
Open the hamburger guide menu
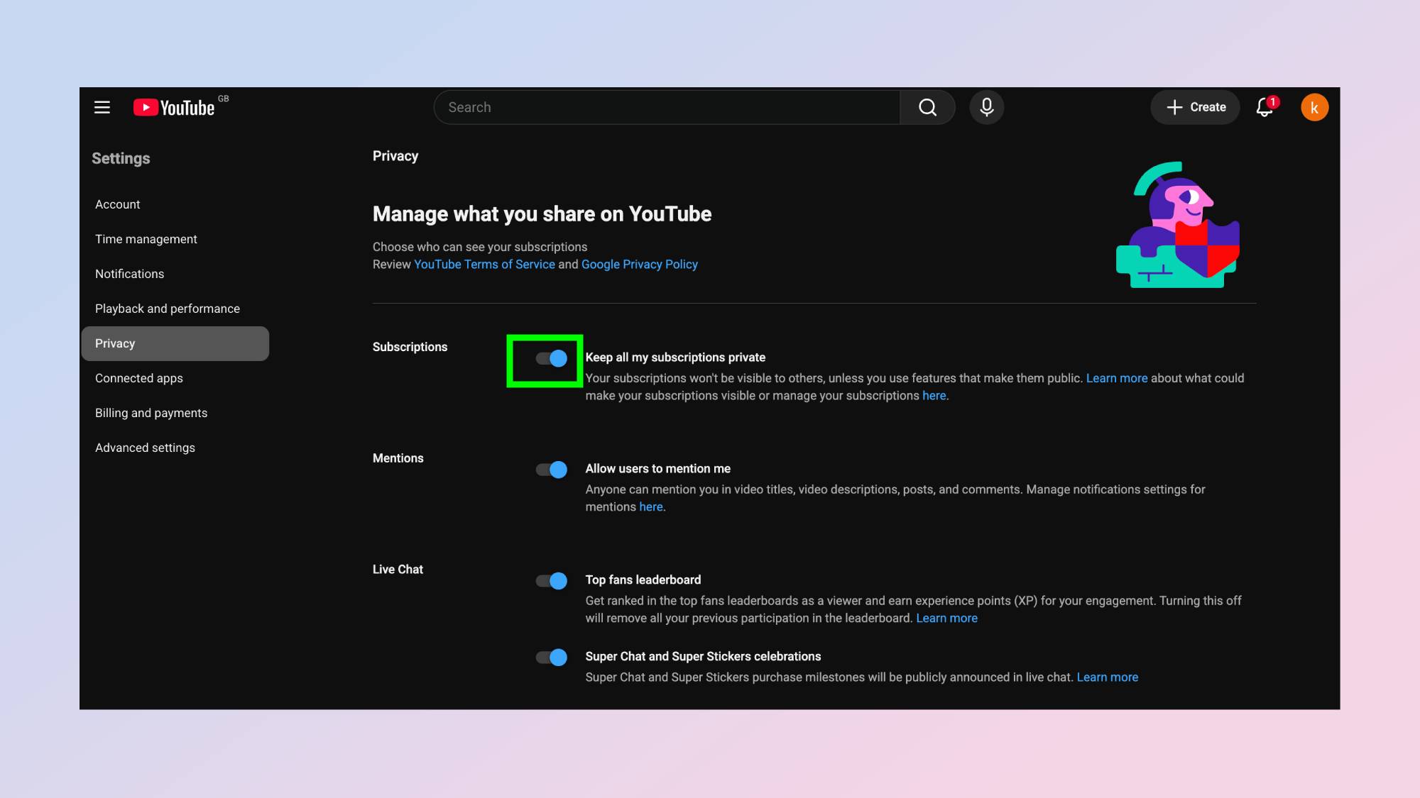click(x=102, y=107)
